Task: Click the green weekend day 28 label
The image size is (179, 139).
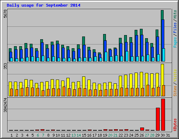Action: 152,135
